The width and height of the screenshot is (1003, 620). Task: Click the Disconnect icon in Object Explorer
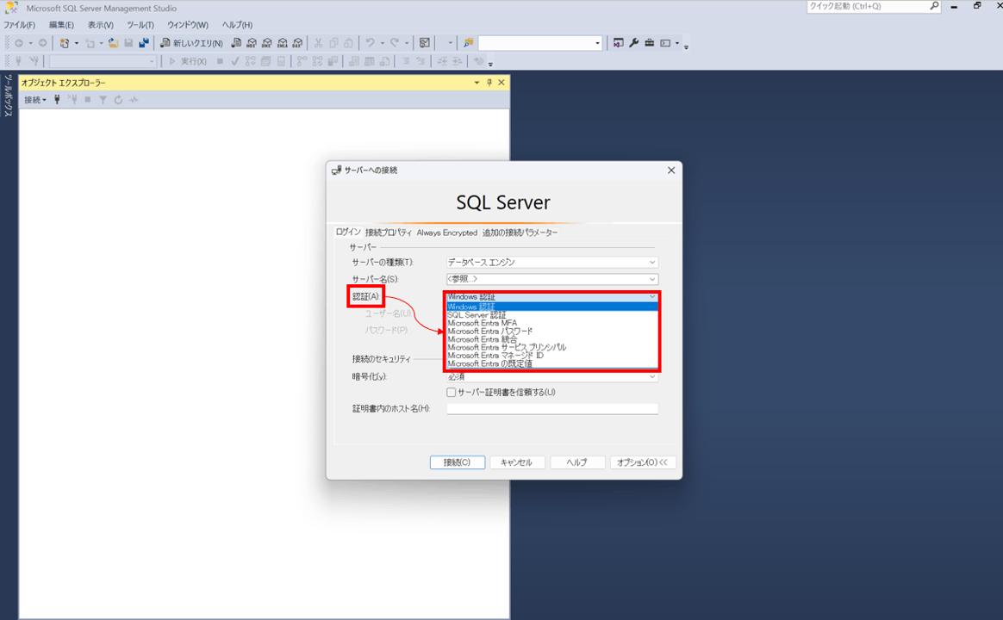(x=72, y=100)
